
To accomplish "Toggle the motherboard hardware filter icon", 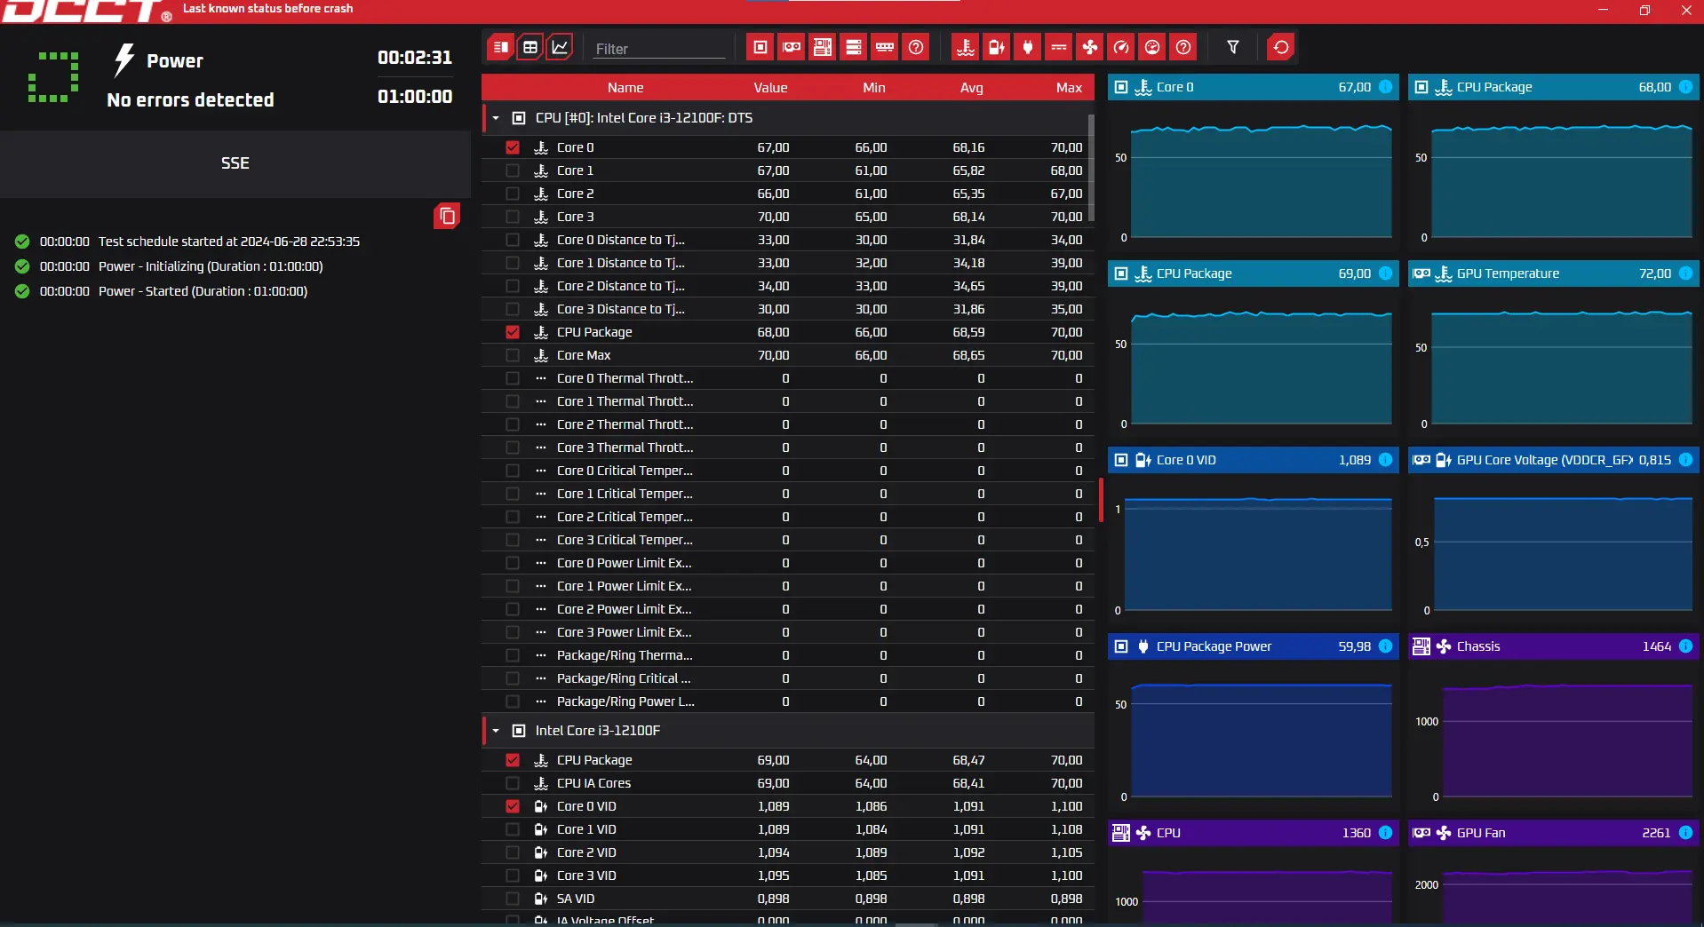I will [x=823, y=47].
